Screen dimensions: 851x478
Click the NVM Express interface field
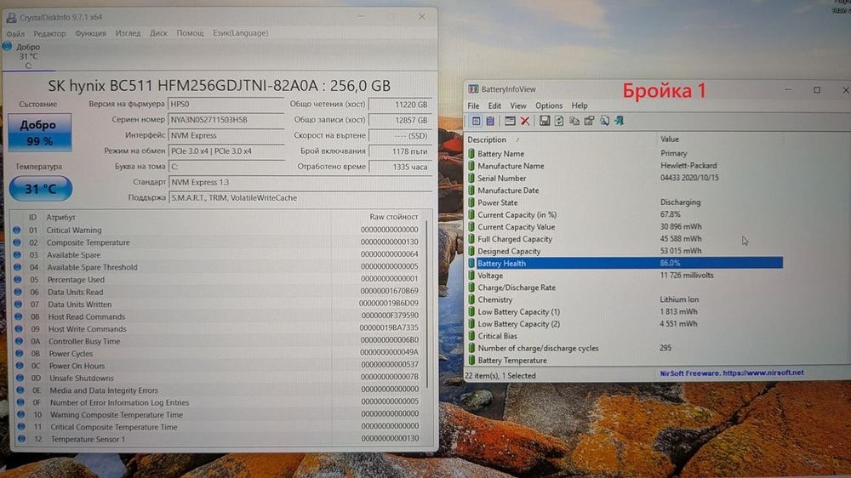coord(226,135)
